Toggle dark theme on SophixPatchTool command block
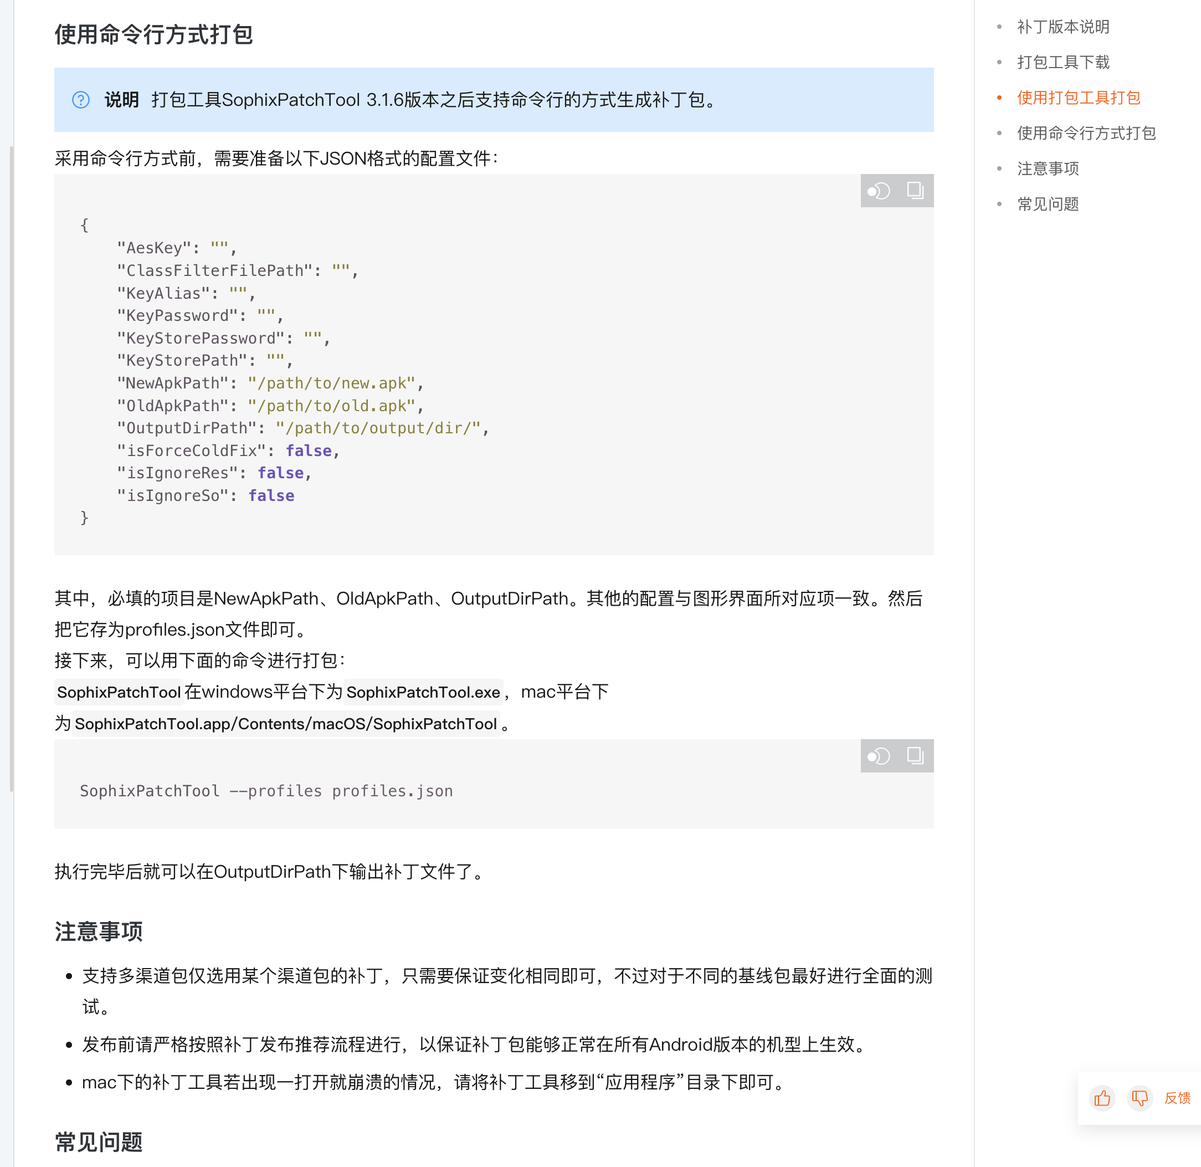1201x1167 pixels. 878,756
